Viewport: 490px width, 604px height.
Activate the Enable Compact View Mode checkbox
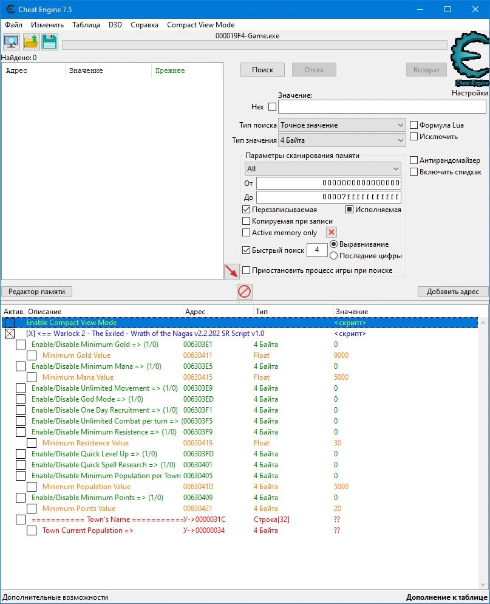click(x=10, y=323)
